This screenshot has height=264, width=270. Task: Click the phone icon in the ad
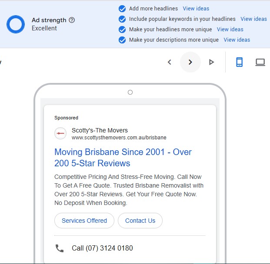[x=60, y=248]
